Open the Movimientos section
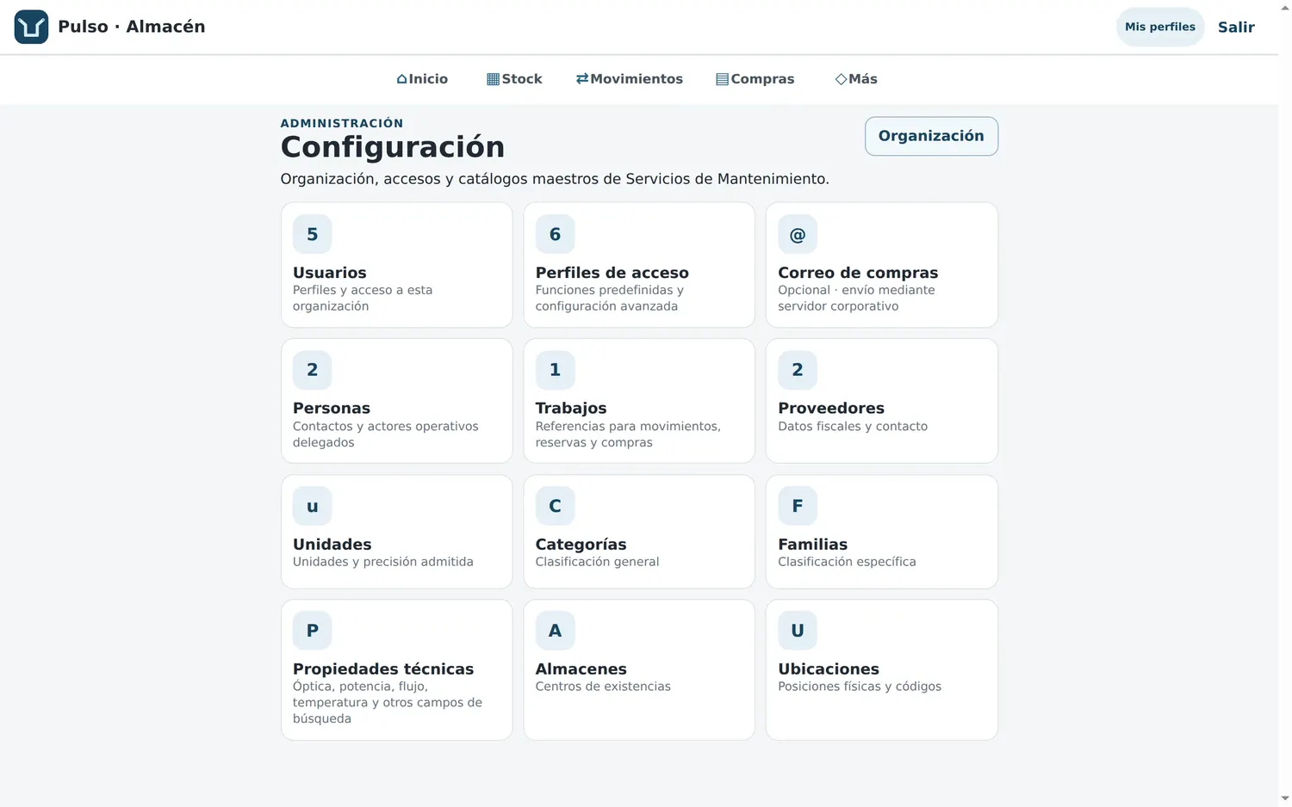This screenshot has height=807, width=1292. click(x=630, y=79)
